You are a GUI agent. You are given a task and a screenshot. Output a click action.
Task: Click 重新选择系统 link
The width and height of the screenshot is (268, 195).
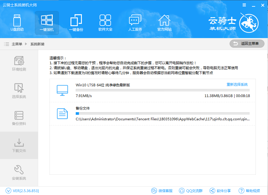237,84
